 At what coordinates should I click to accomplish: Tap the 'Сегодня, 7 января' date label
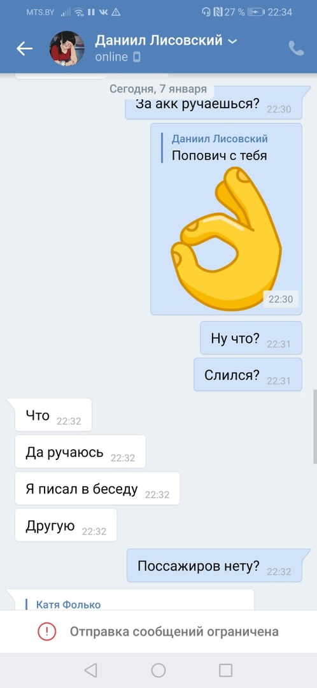(x=158, y=89)
